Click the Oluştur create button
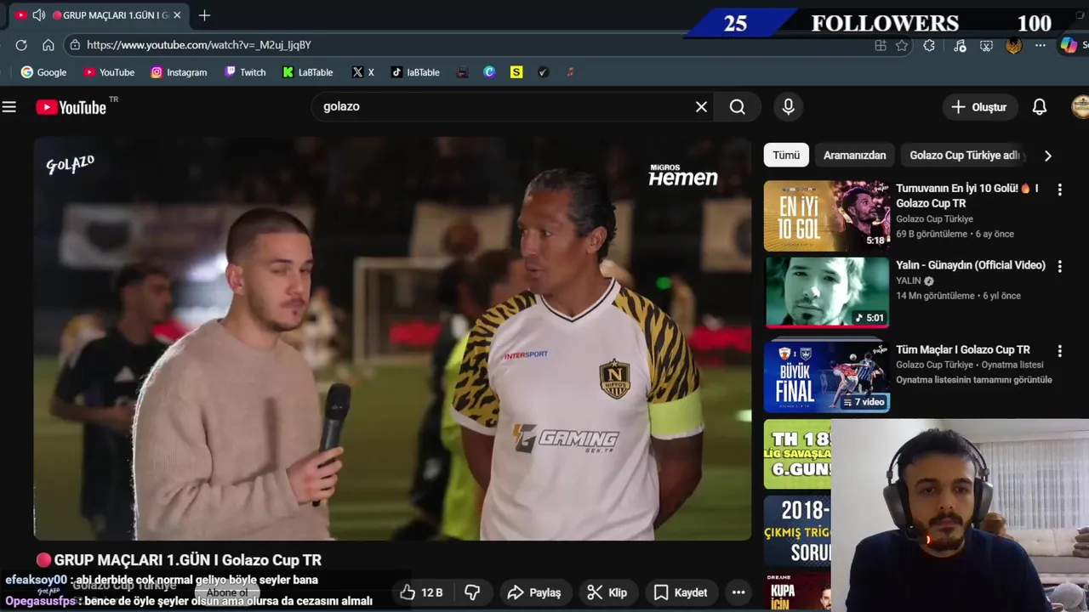 tap(979, 107)
